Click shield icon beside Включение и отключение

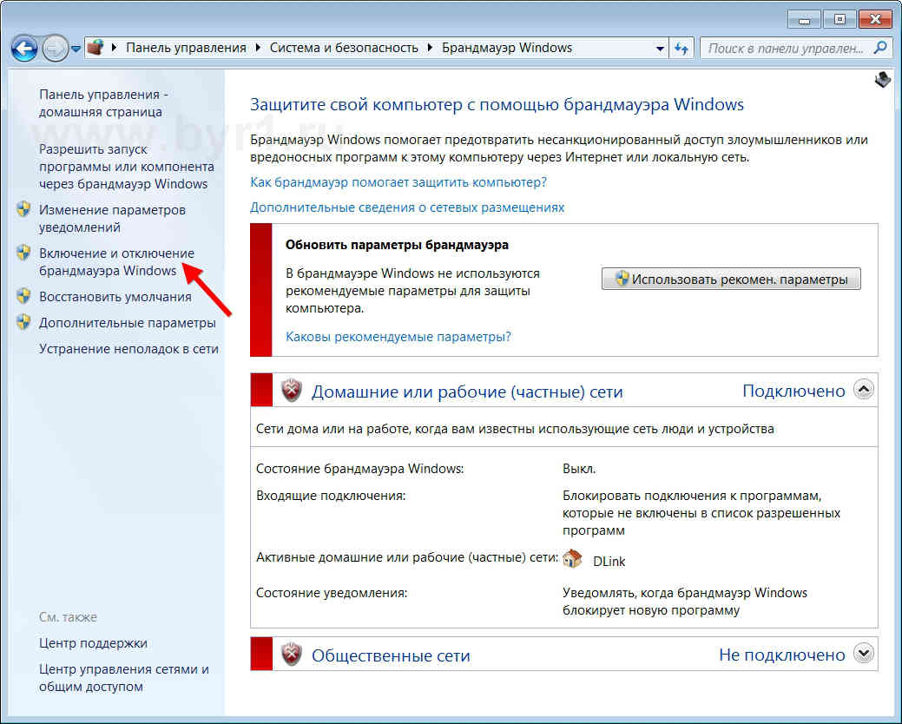click(x=23, y=253)
